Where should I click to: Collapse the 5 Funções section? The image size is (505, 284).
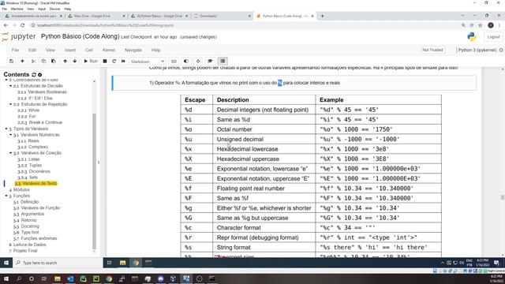[6, 196]
